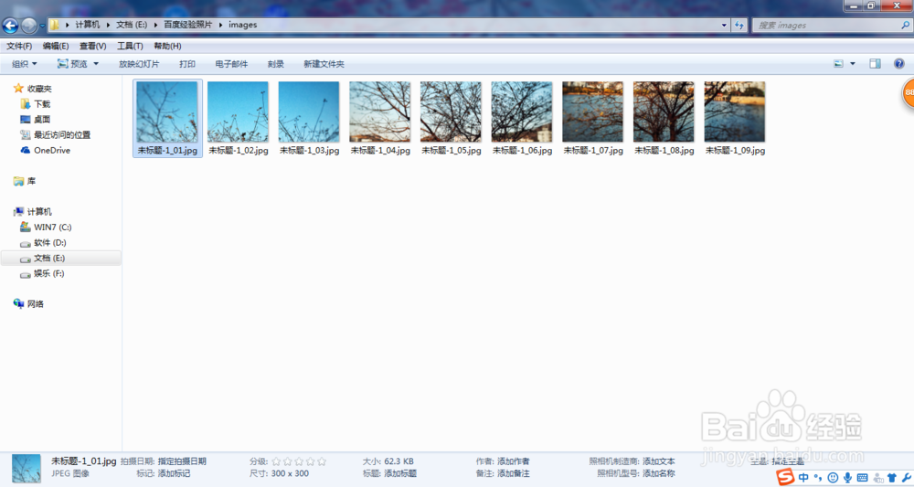Viewport: 914px width, 487px height.
Task: Open the view options dropdown arrow
Action: coord(852,63)
